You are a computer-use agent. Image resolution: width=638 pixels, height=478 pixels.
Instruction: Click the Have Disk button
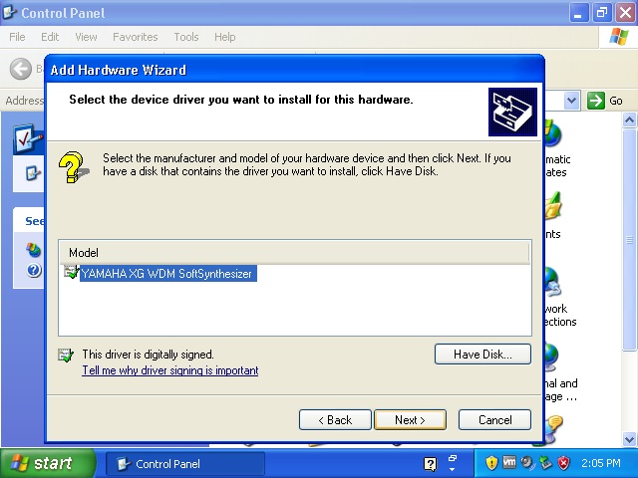pos(482,354)
